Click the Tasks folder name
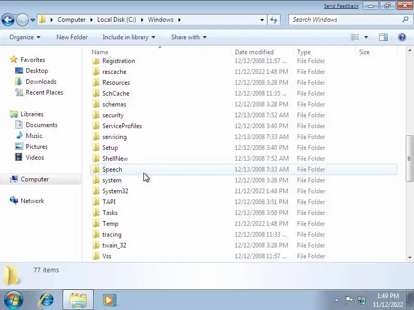The image size is (414, 310). tap(110, 213)
